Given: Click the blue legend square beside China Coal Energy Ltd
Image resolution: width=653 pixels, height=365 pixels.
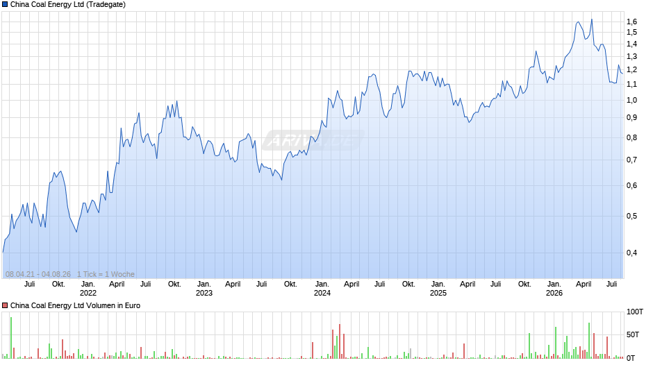Looking at the screenshot, I should (5, 5).
